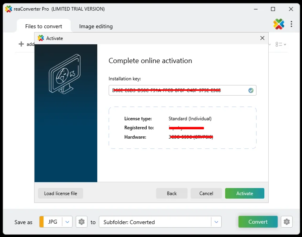Click the Hardware label

pos(135,137)
